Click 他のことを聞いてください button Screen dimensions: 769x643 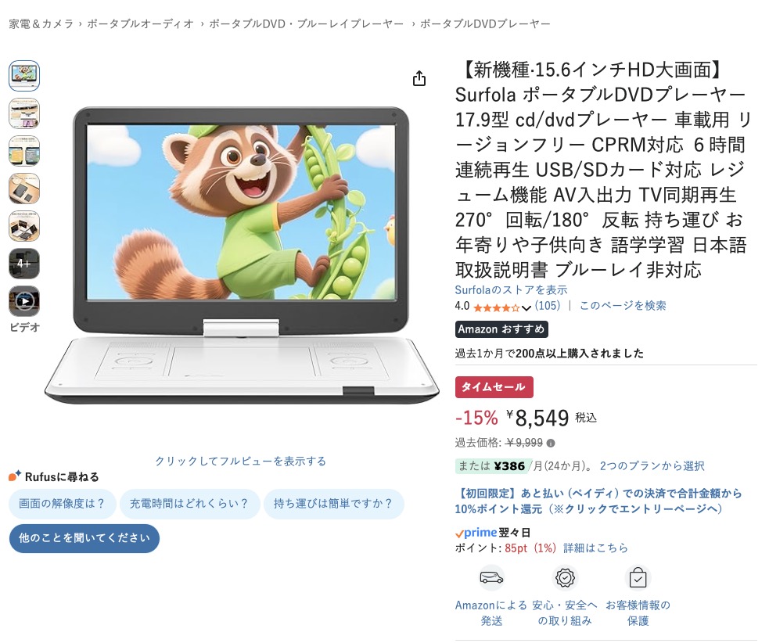pyautogui.click(x=84, y=538)
